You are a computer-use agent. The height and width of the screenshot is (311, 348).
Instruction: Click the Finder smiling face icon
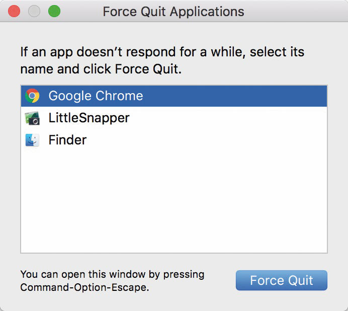click(32, 140)
